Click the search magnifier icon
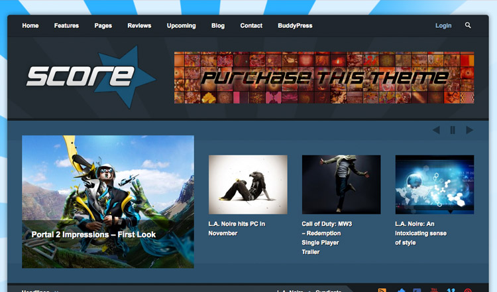The image size is (497, 292). [468, 25]
